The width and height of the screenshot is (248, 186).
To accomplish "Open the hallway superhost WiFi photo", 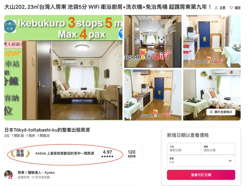I will 153,41.
